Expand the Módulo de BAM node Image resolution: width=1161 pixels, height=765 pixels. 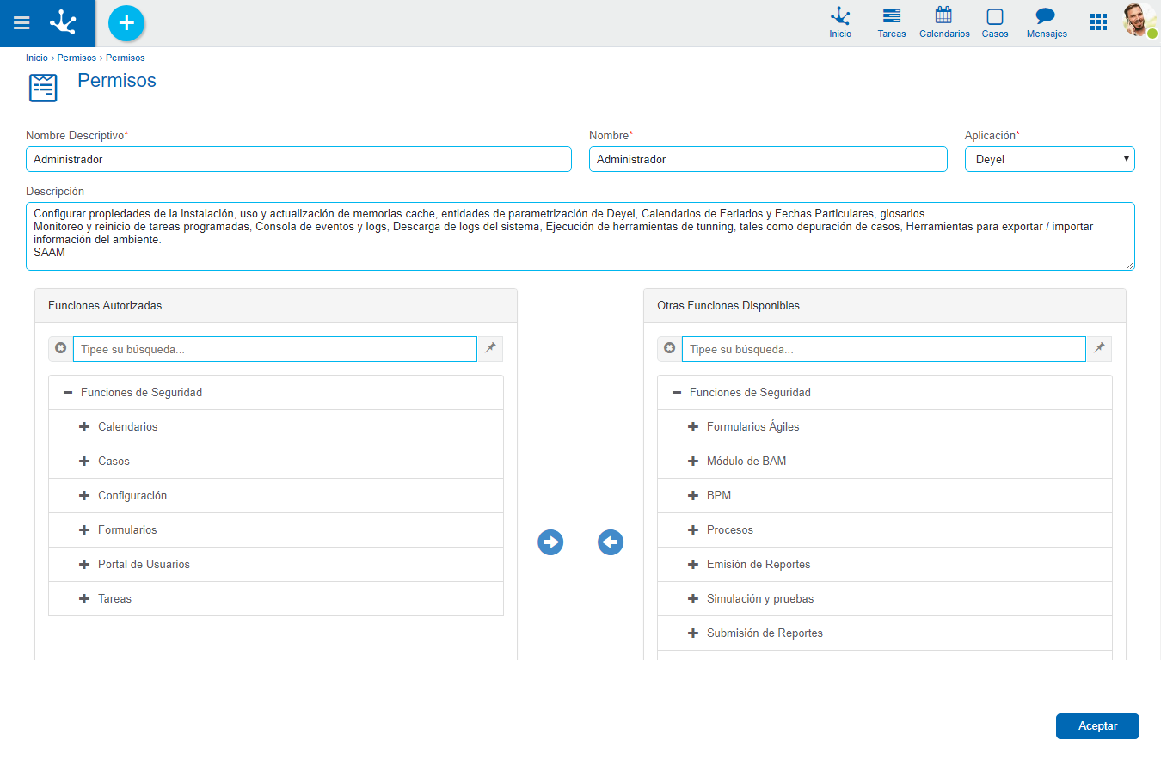[x=693, y=462]
